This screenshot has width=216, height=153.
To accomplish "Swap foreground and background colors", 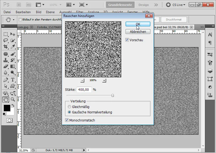I will (13, 105).
